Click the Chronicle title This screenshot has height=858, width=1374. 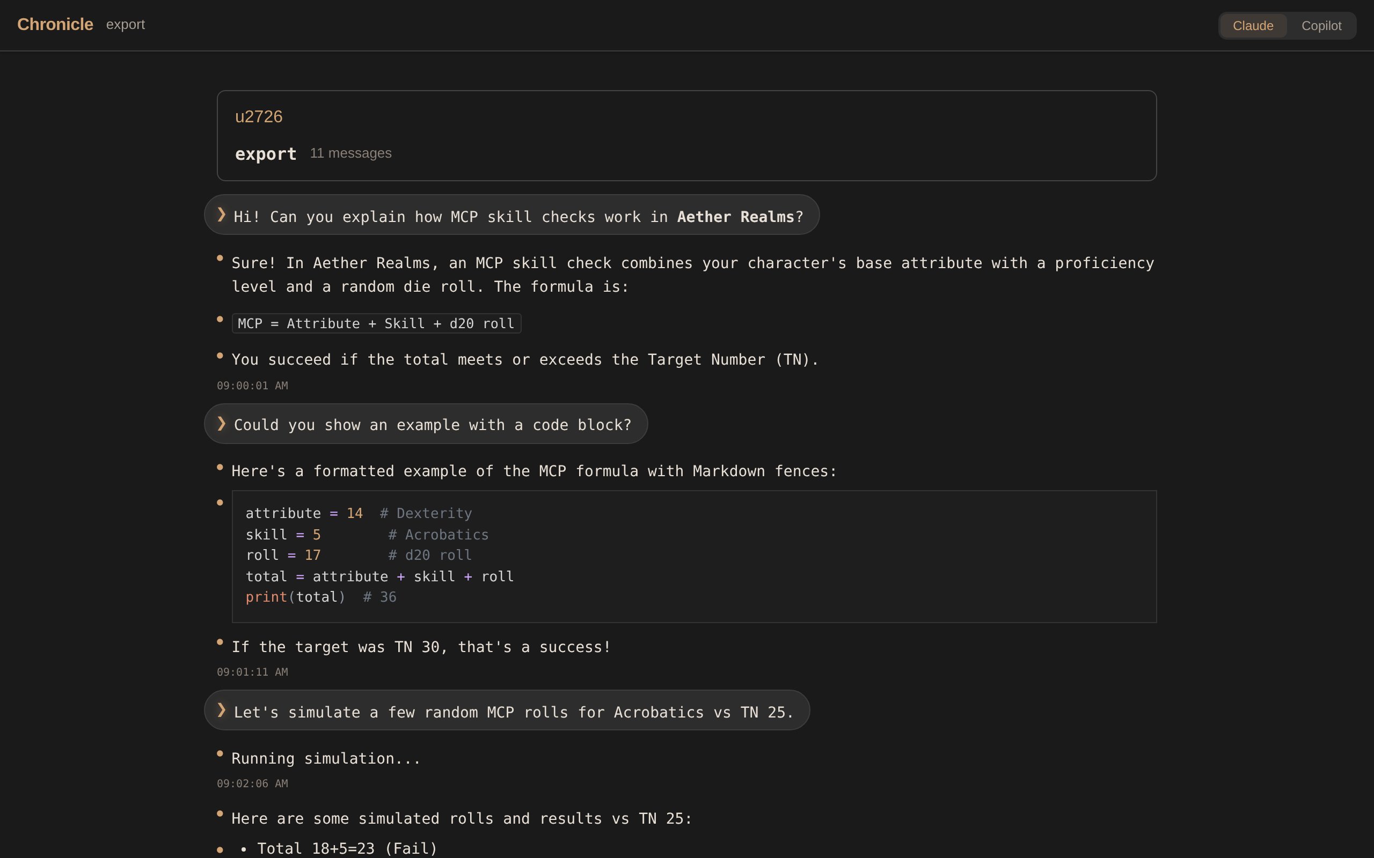click(55, 24)
